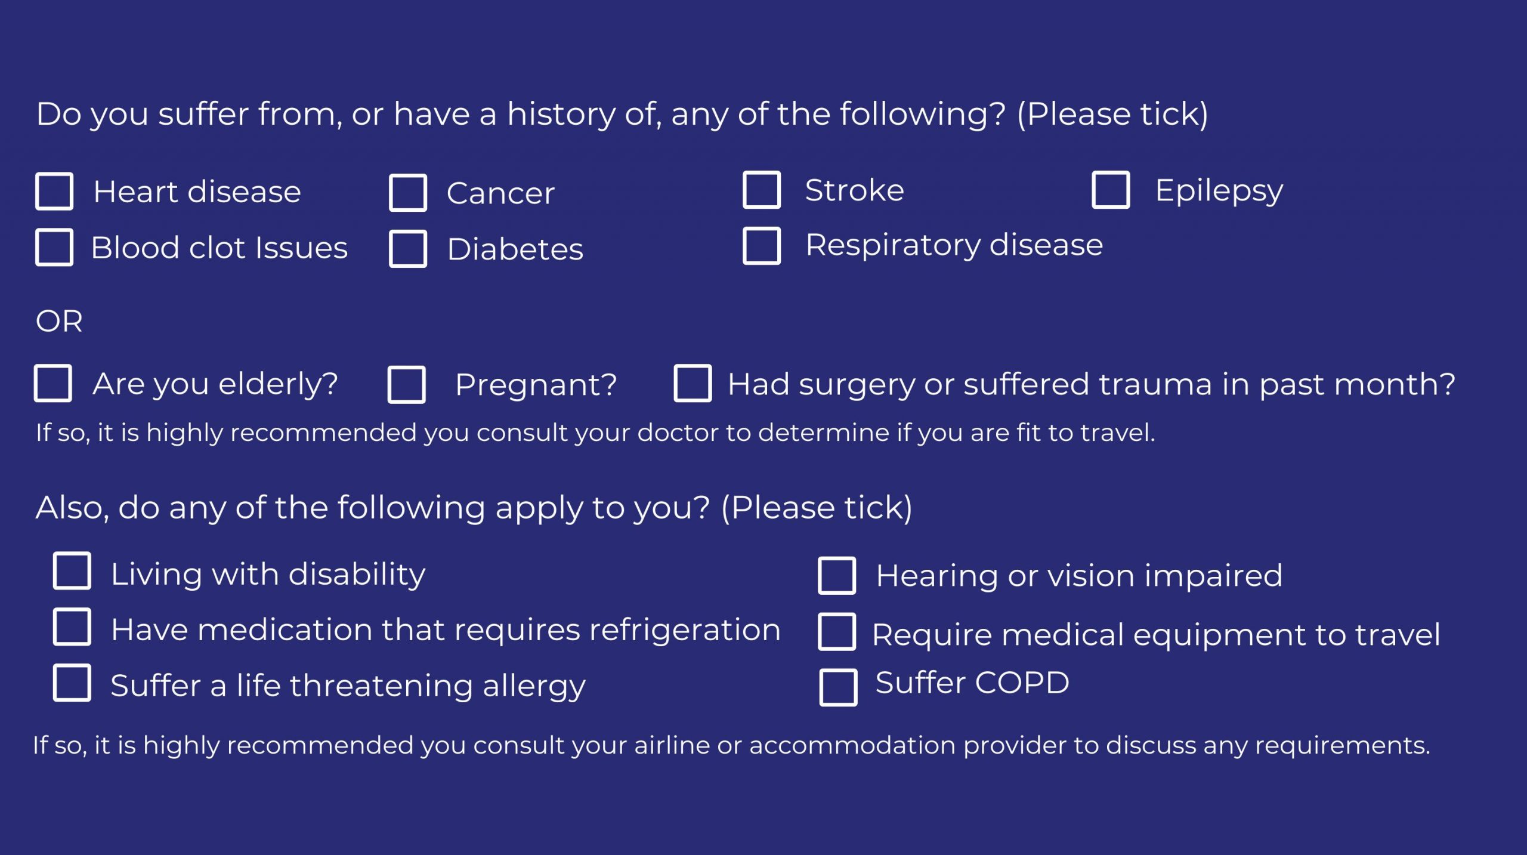Screen dimensions: 1527x855
Task: Check the Living with disability box
Action: pyautogui.click(x=72, y=571)
